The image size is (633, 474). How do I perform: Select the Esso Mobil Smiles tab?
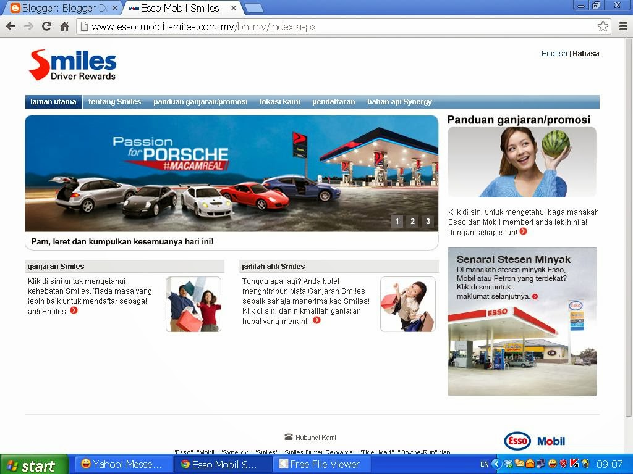click(x=182, y=8)
